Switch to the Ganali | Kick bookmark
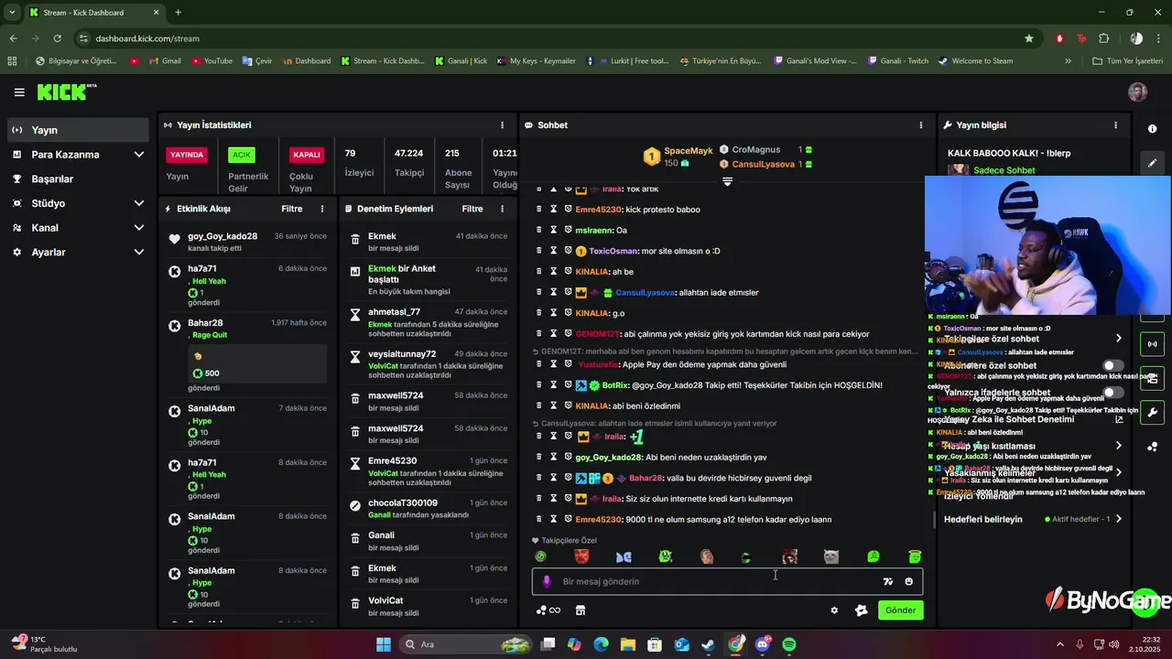Image resolution: width=1172 pixels, height=659 pixels. (461, 61)
